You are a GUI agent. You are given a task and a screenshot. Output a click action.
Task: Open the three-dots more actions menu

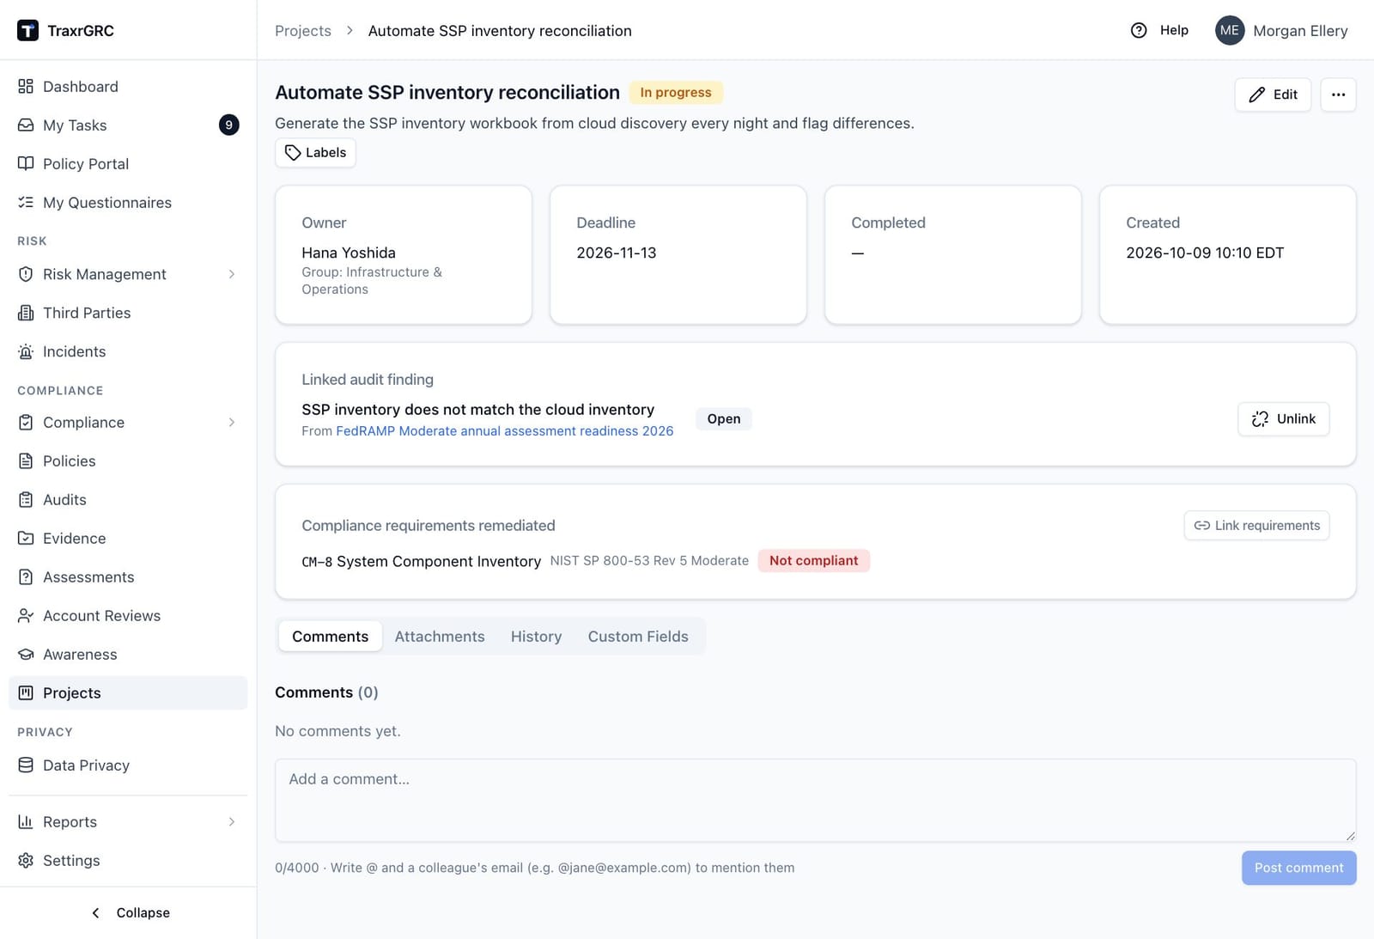[1338, 95]
